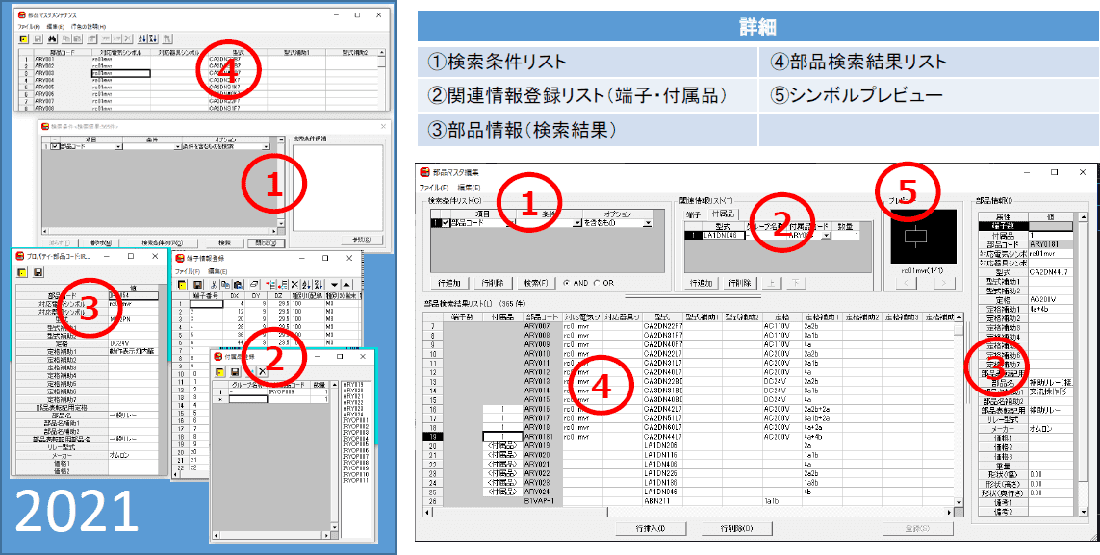Click DC24V value in プロパティ window

134,343
